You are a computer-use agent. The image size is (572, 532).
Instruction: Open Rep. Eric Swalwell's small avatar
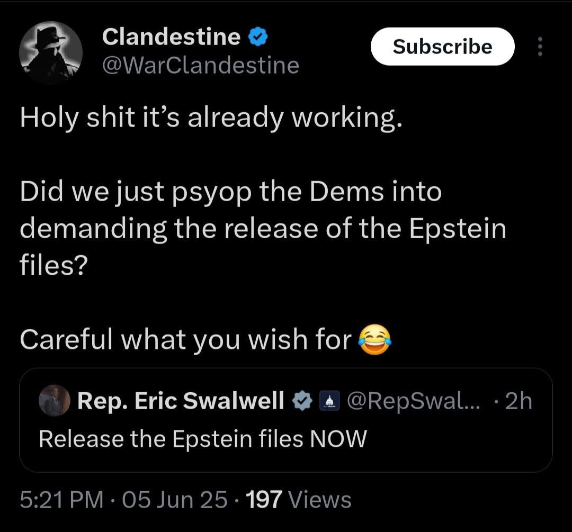(x=55, y=401)
